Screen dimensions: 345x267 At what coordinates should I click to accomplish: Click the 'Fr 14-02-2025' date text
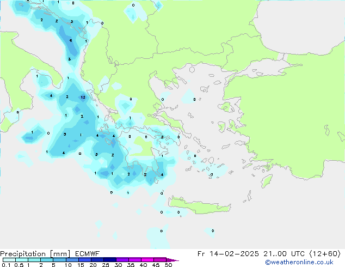tap(228, 254)
